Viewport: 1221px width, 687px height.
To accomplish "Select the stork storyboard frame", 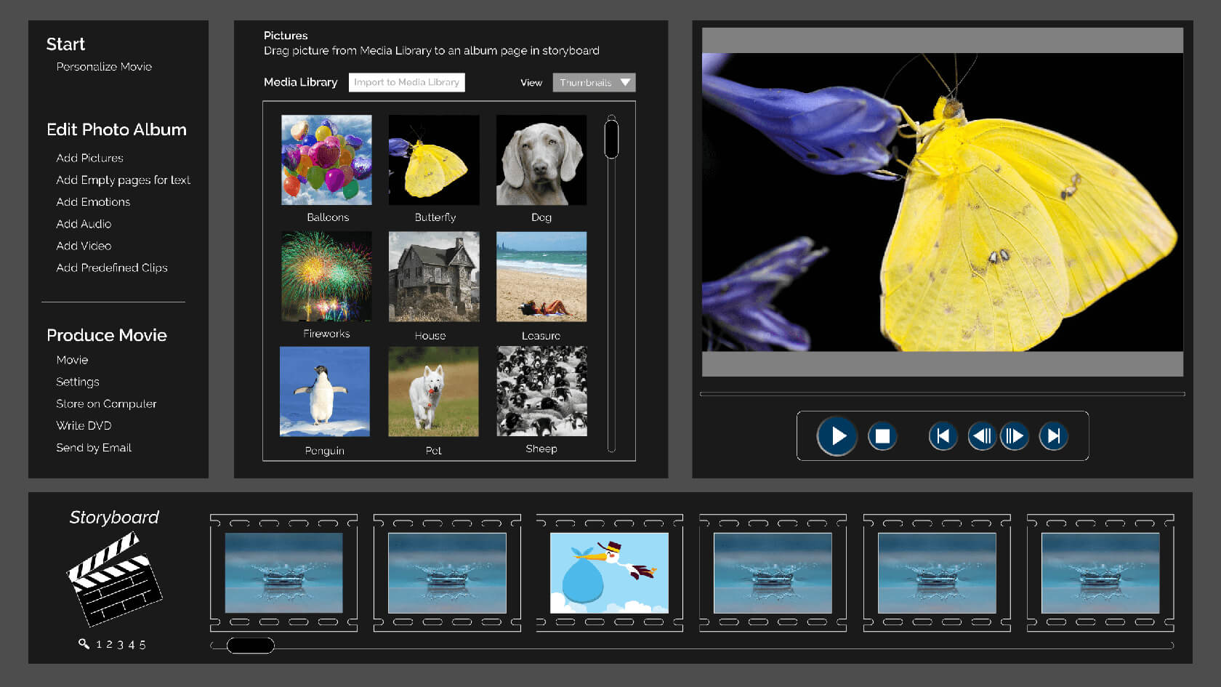I will tap(609, 573).
